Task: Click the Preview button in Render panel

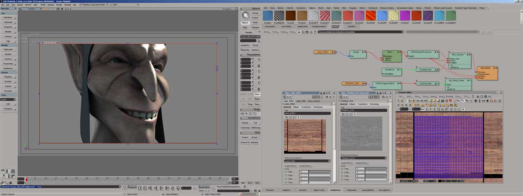Action: tap(8, 91)
